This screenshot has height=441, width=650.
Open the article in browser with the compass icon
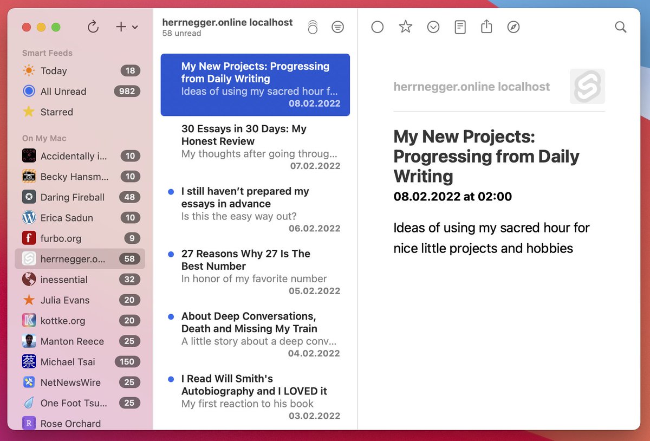[x=513, y=27]
